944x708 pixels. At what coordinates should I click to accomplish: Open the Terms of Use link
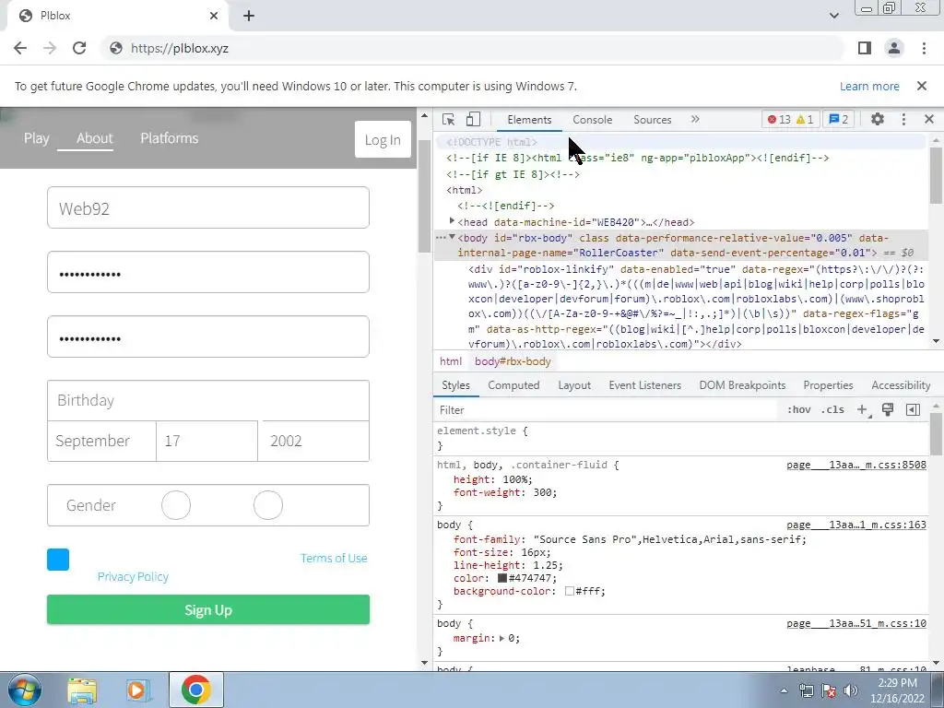tap(334, 558)
